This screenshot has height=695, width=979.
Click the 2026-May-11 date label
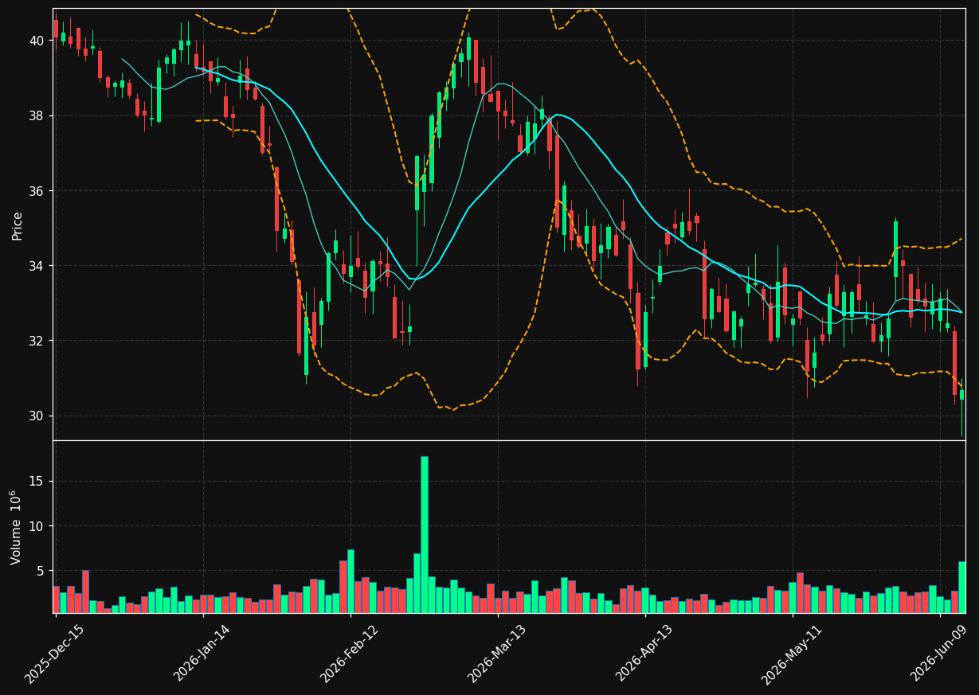point(791,654)
